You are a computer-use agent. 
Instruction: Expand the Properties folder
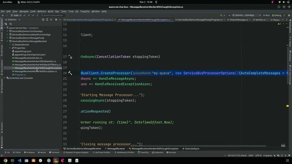10,48
